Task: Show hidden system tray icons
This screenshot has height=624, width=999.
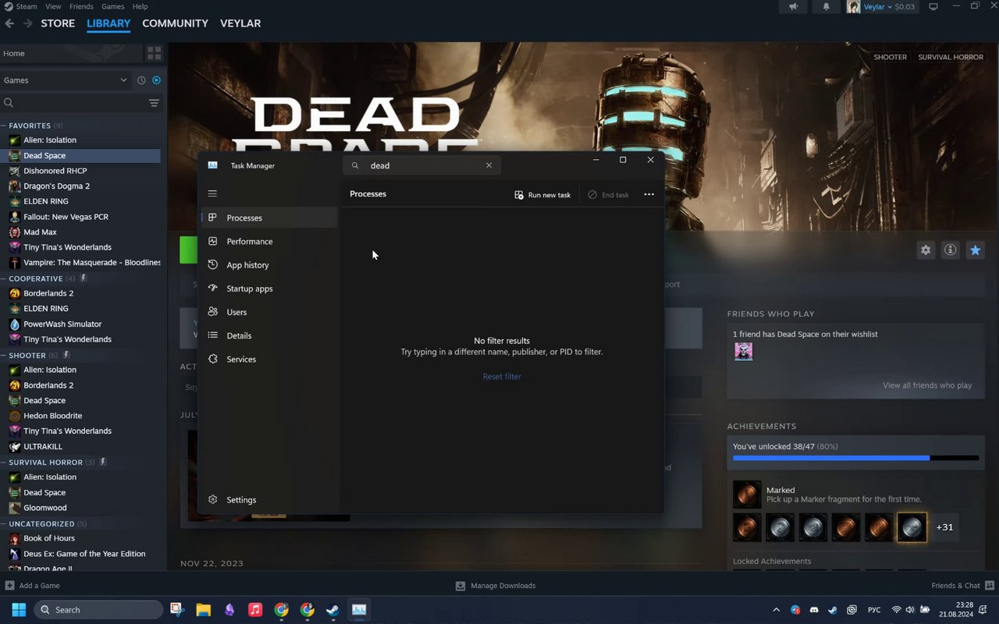Action: (x=776, y=610)
